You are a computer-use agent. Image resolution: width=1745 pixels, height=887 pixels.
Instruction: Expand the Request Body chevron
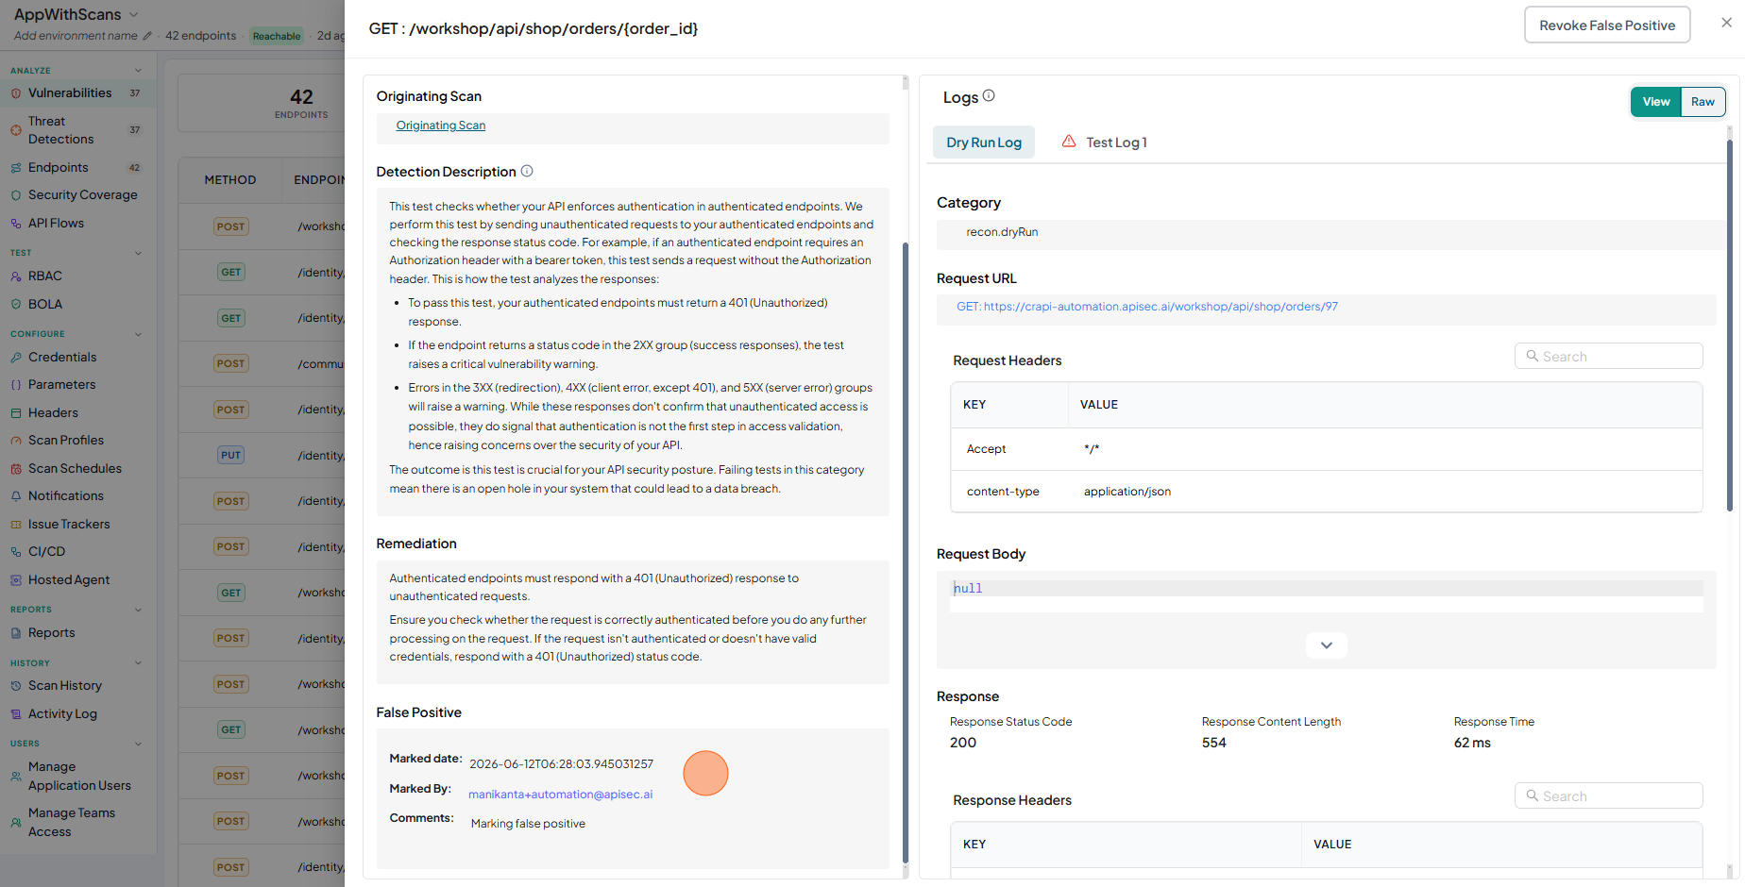[x=1327, y=645]
